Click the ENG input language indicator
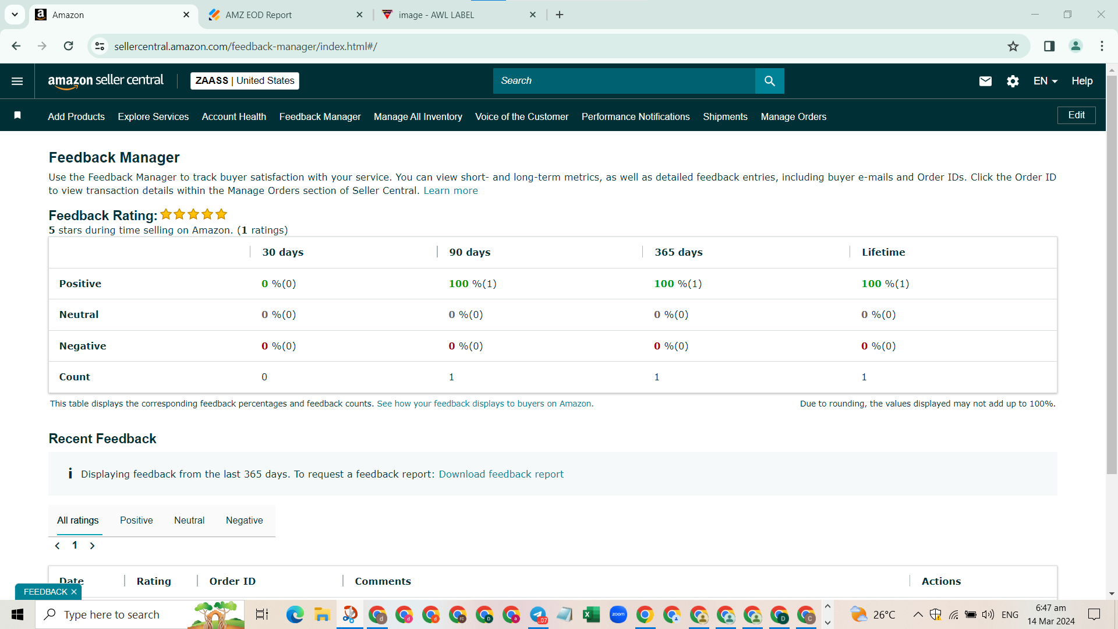 click(1010, 614)
